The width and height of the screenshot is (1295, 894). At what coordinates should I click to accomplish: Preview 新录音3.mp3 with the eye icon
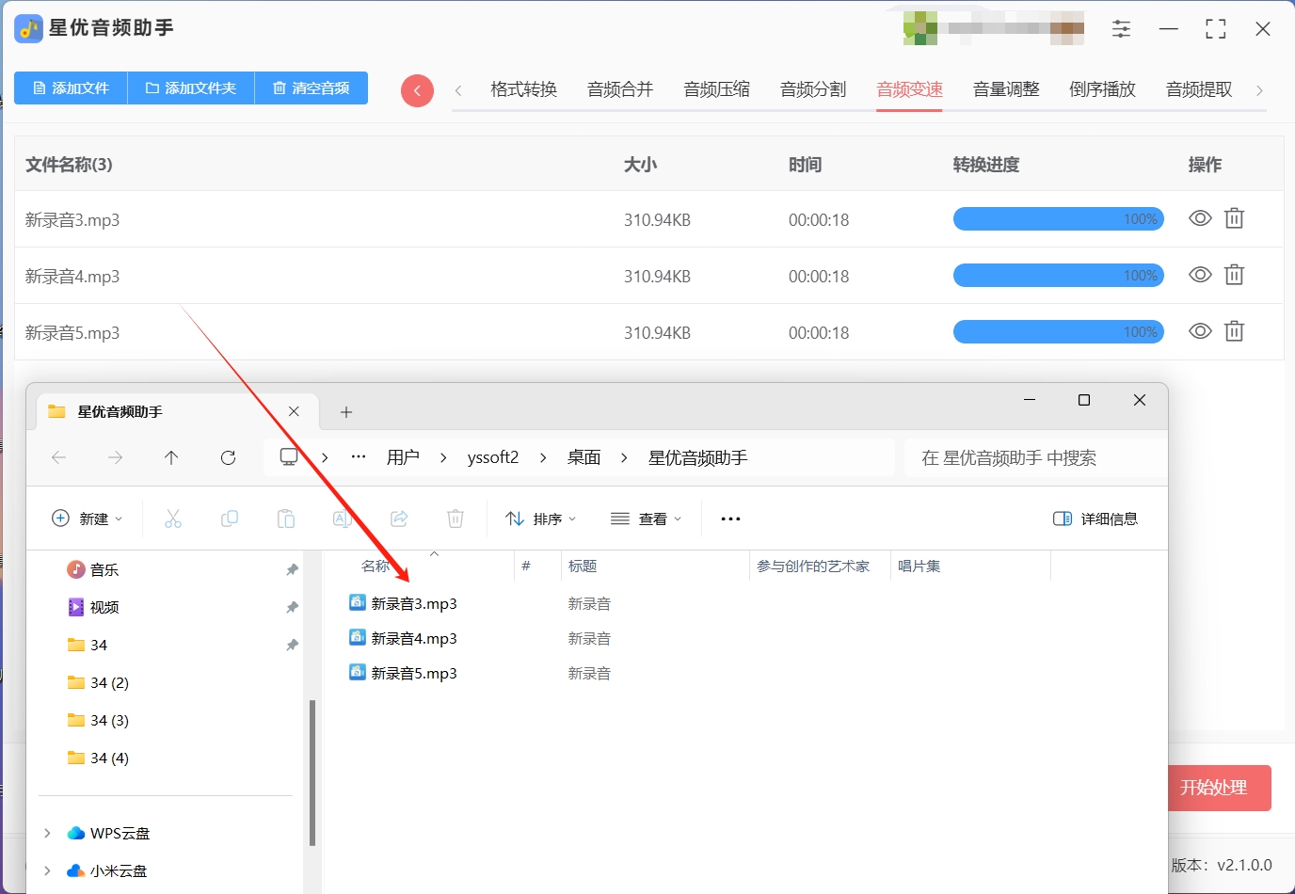click(1200, 218)
